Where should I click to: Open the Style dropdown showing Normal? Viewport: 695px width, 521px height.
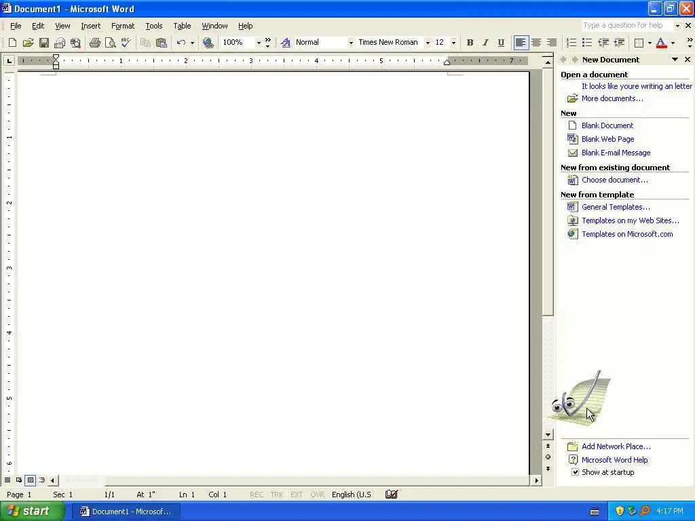351,43
